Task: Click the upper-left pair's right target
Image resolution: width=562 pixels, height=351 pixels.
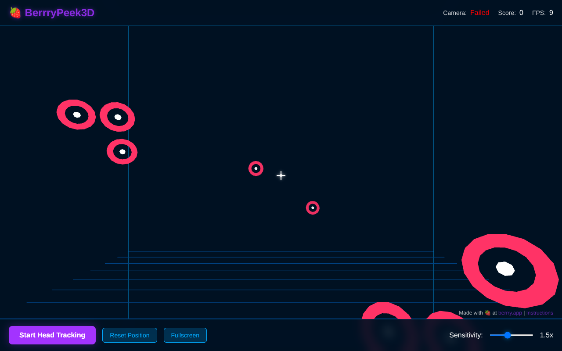Action: coord(117,117)
